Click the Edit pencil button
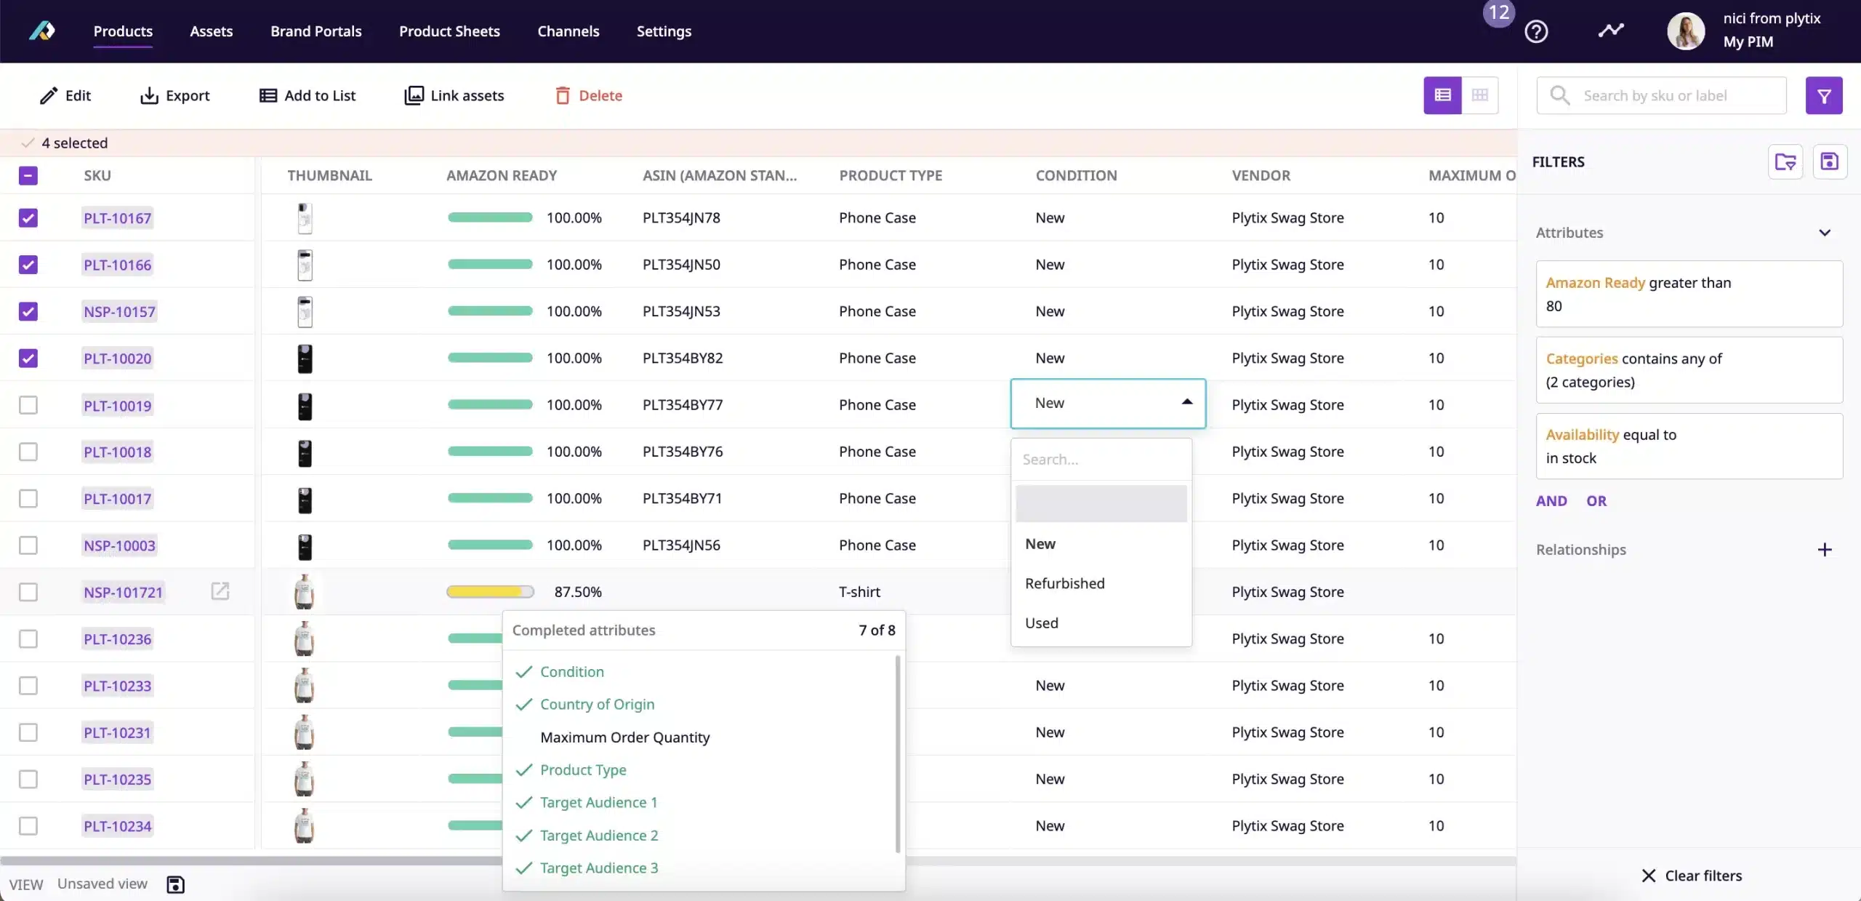 click(x=65, y=95)
